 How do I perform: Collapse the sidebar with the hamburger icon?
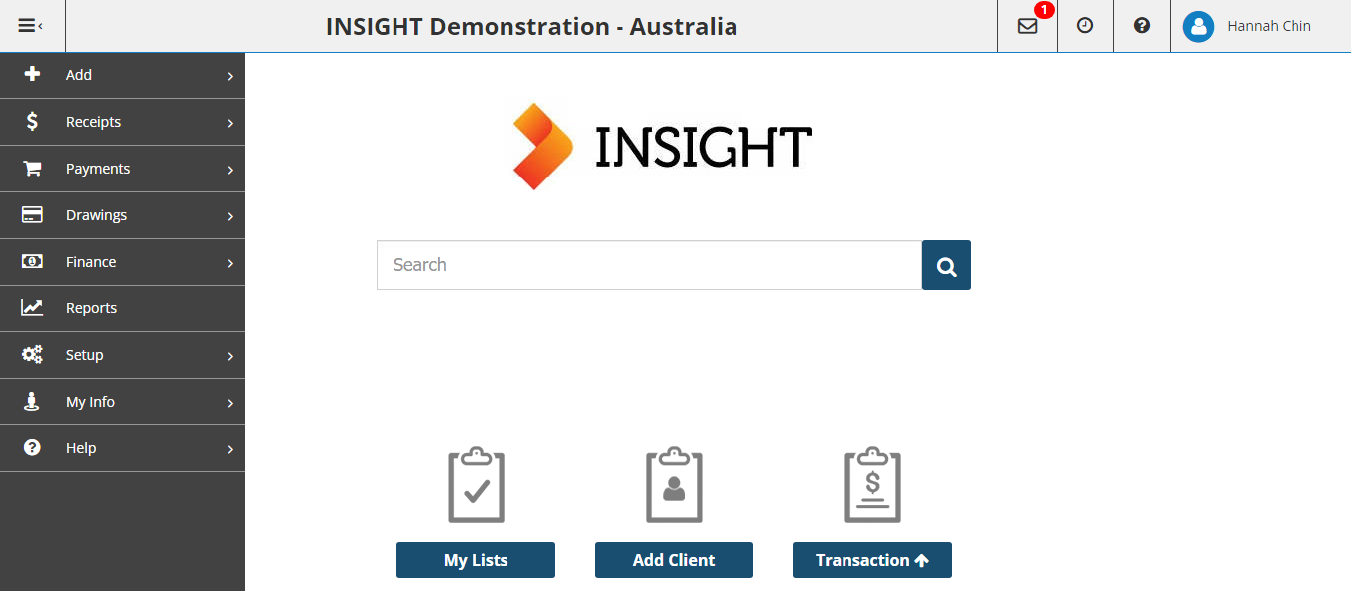30,26
